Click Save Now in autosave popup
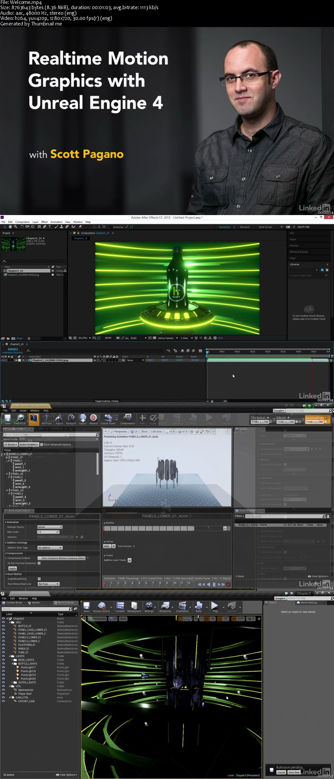This screenshot has width=334, height=779. (294, 772)
